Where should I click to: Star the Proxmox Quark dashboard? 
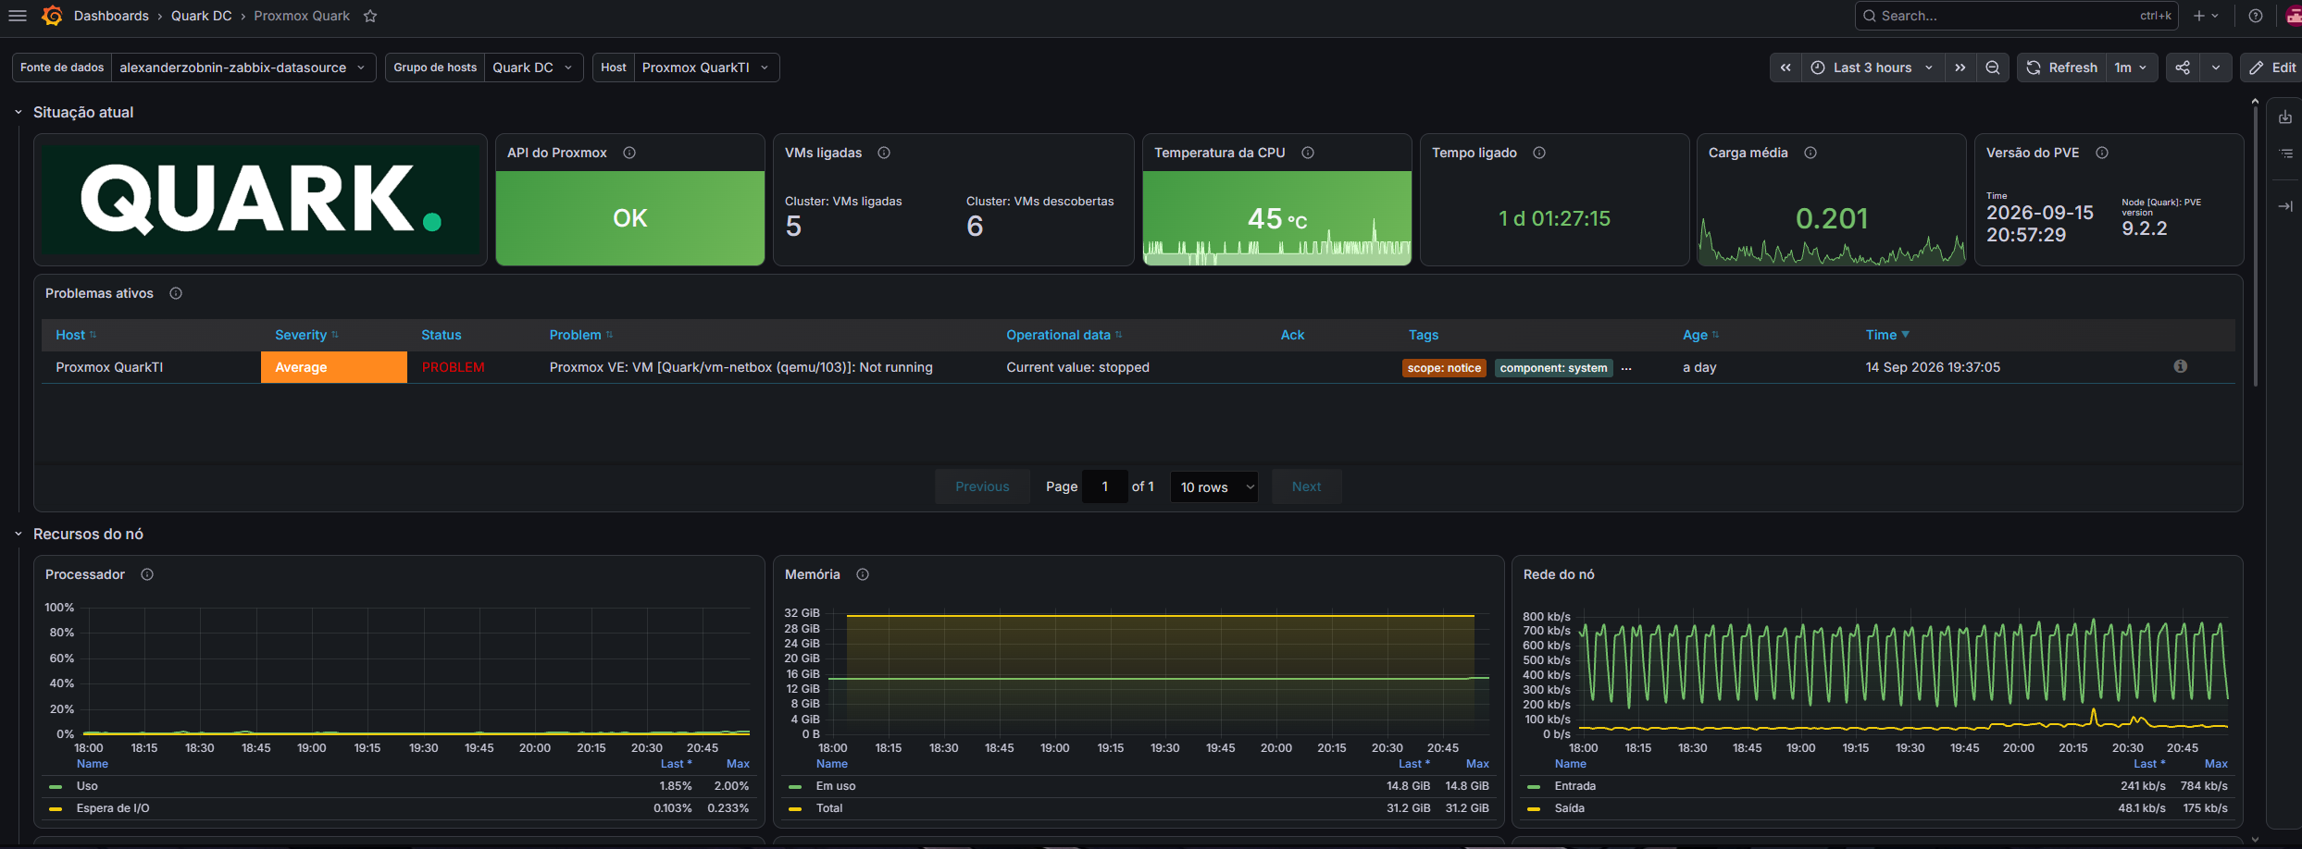click(x=370, y=16)
